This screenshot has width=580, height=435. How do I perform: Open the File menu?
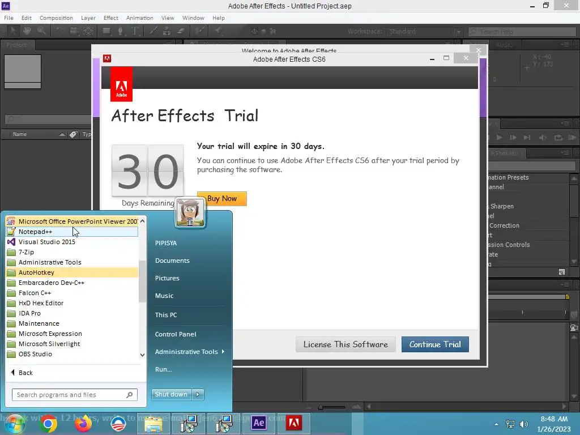pyautogui.click(x=9, y=18)
